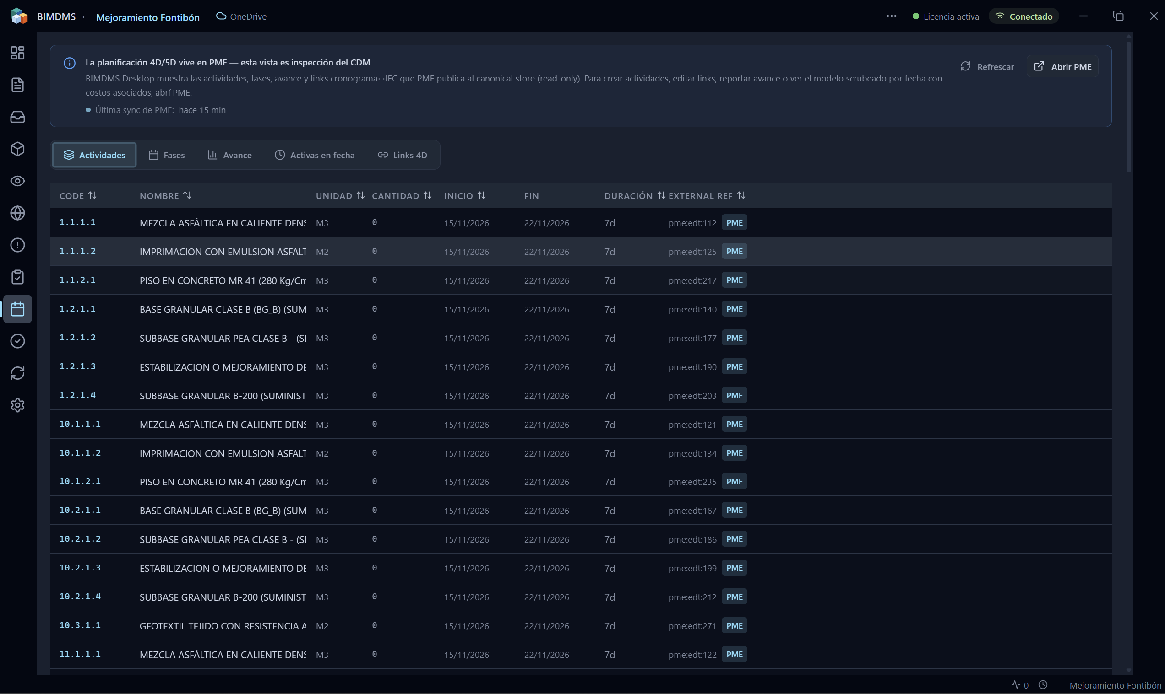
Task: Switch to the Links 4D tab
Action: pyautogui.click(x=402, y=155)
